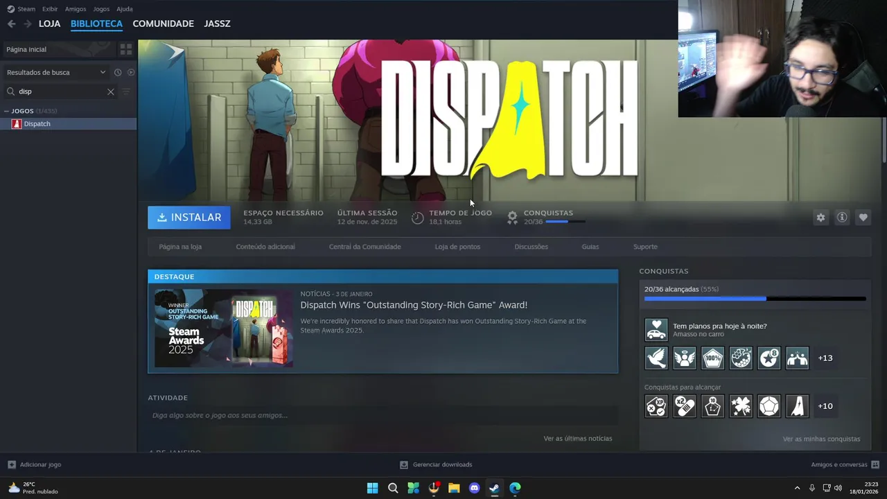Open Amigos menu
Screen dimensions: 887x499
pos(76,9)
